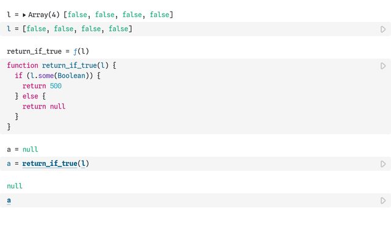
Task: Click the a = null output line
Action: coord(22,149)
